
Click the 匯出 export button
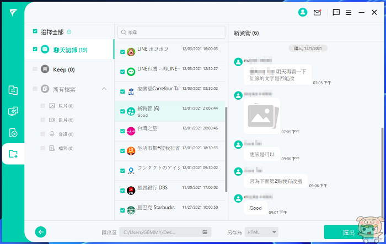349,232
